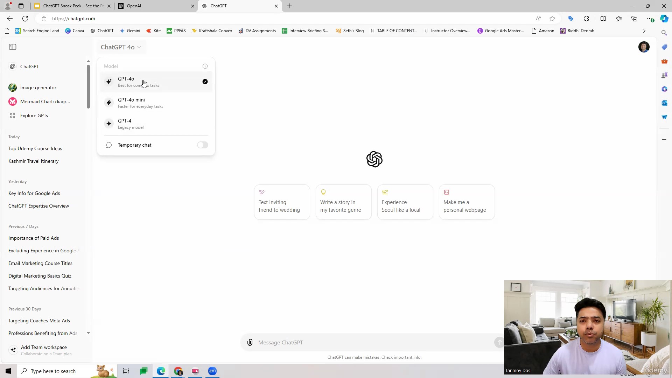Collapse the ChatGPT sidebar panel icon
This screenshot has height=378, width=672.
pyautogui.click(x=13, y=47)
